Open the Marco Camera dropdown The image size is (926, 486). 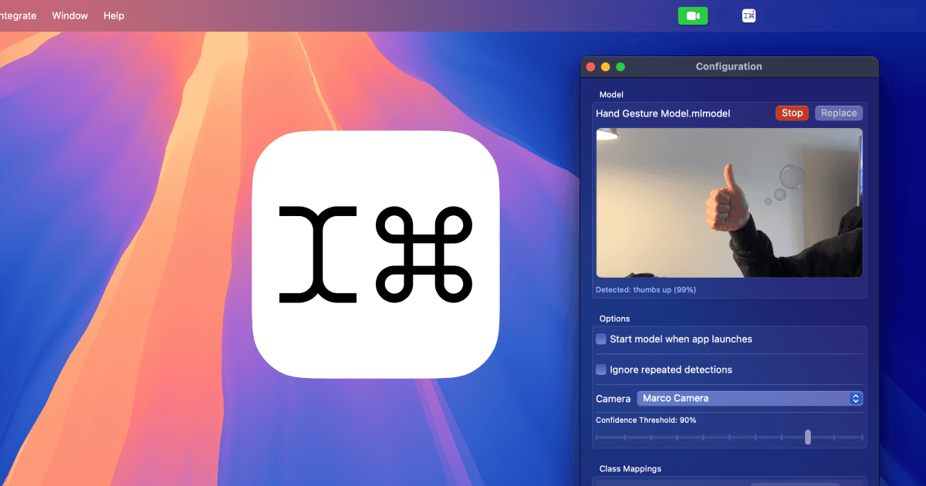pyautogui.click(x=749, y=398)
